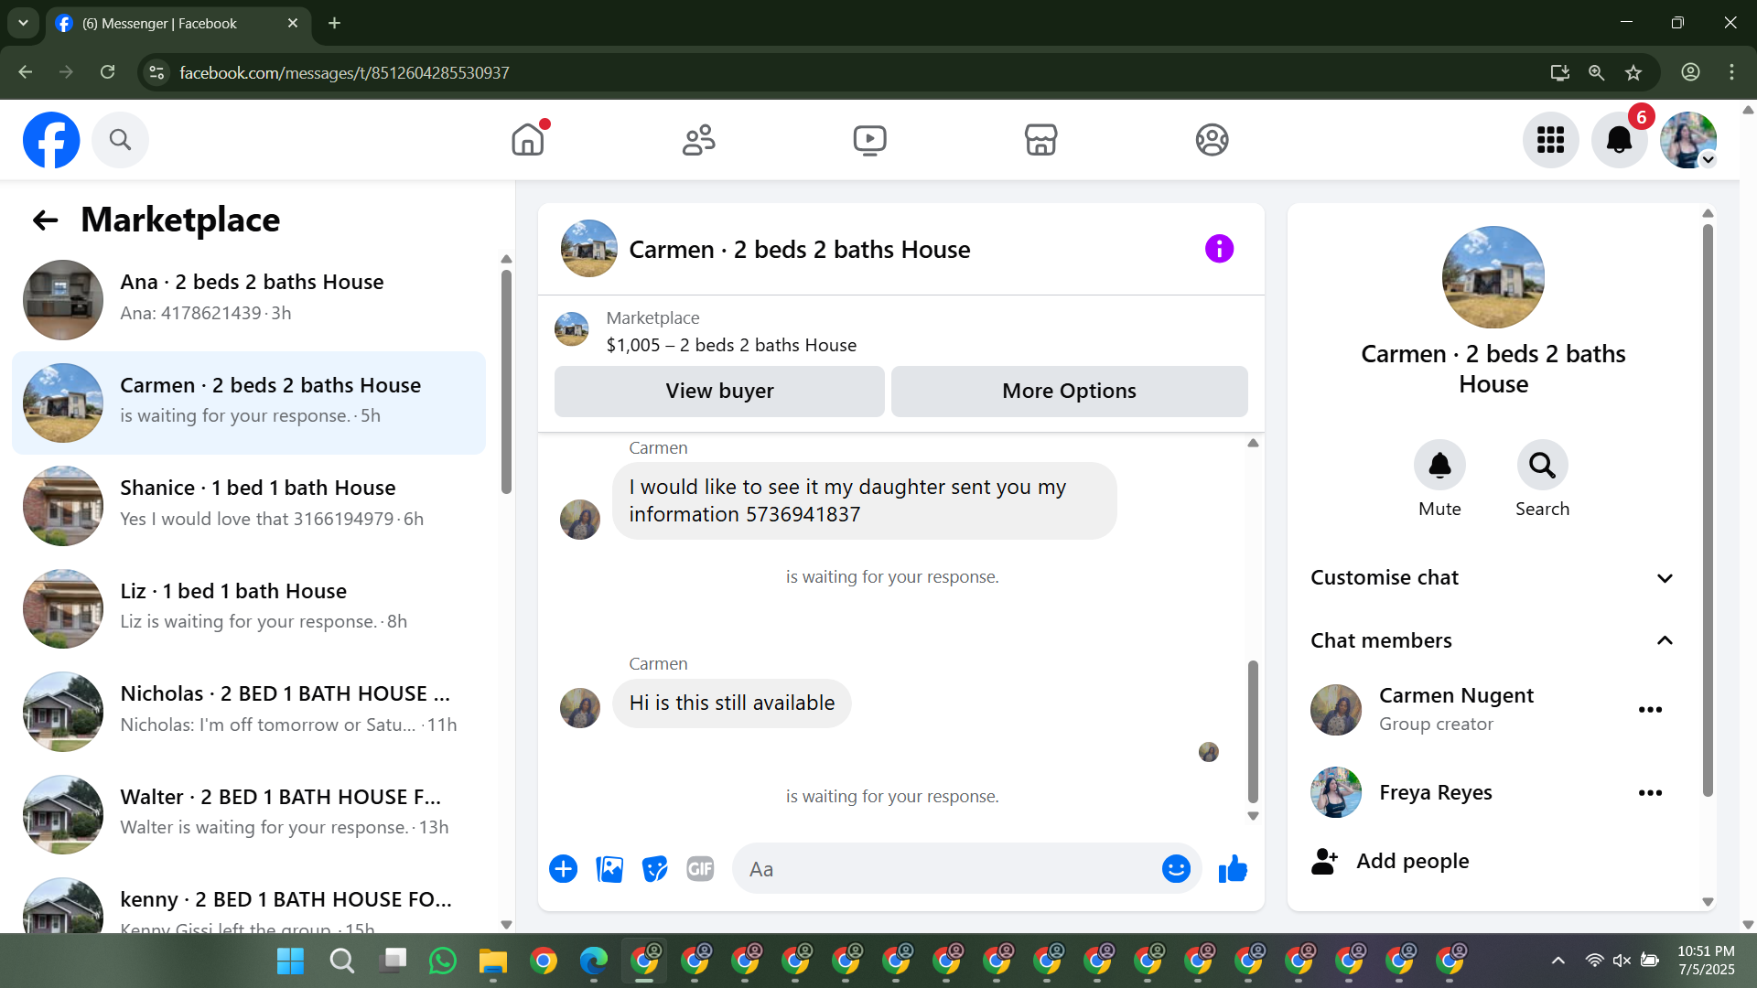Open Freya Reyes member options
Screen dimensions: 1757x988
coord(1650,793)
